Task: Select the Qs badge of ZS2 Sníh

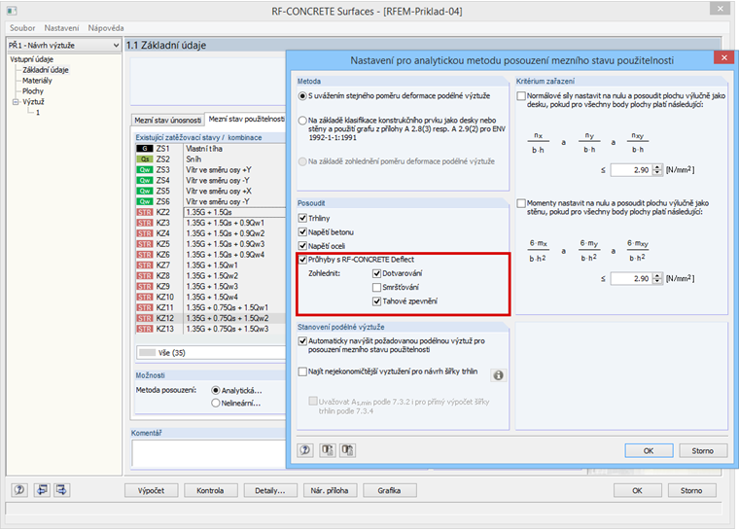Action: pyautogui.click(x=145, y=159)
